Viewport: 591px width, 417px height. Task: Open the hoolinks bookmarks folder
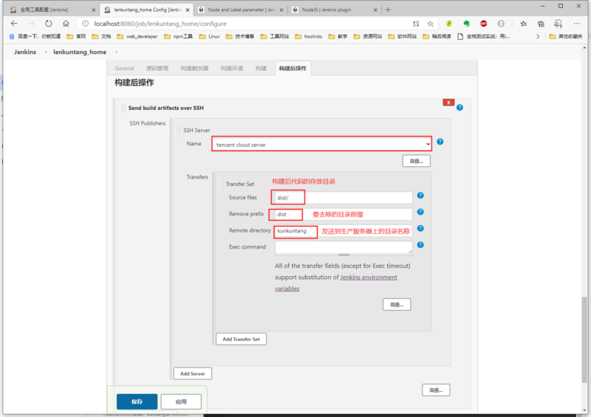coord(309,37)
